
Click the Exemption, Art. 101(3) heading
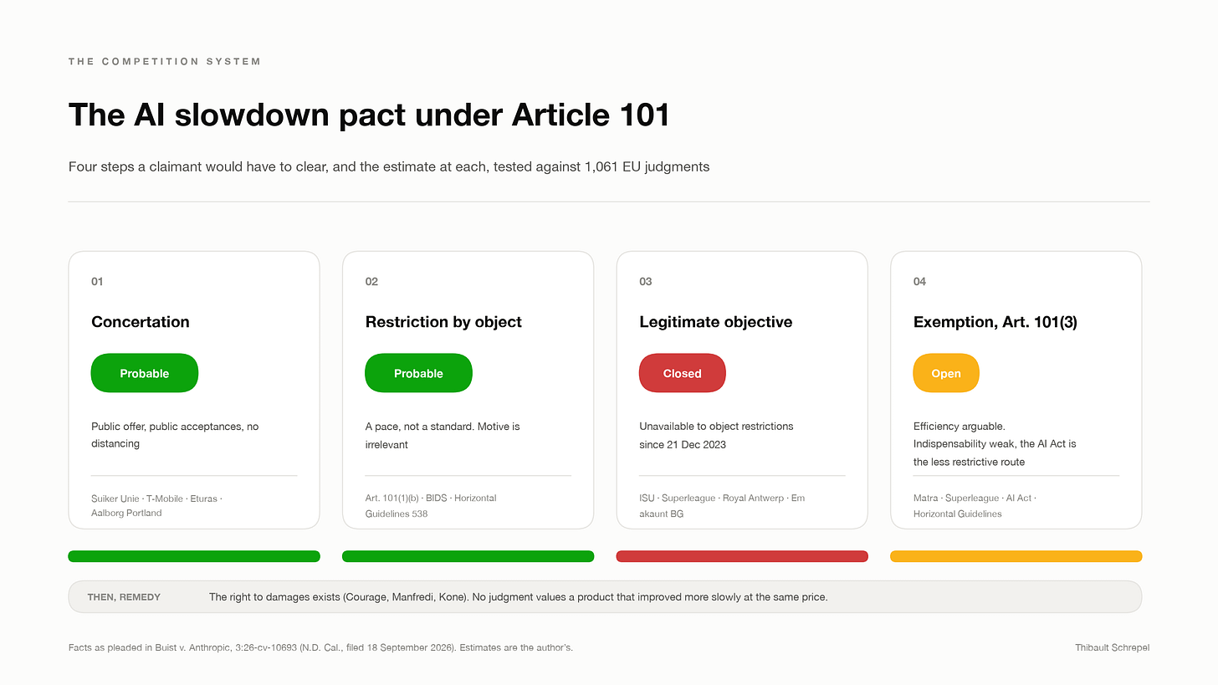tap(995, 322)
